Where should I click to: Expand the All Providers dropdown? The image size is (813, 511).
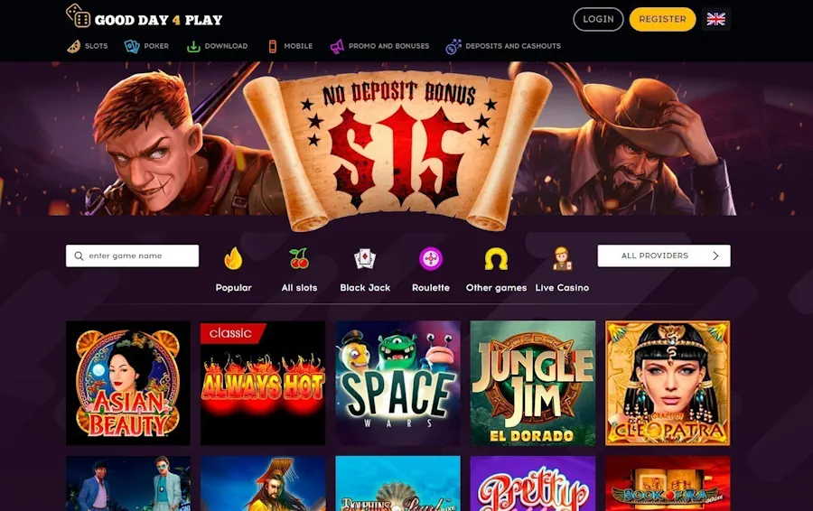(664, 256)
